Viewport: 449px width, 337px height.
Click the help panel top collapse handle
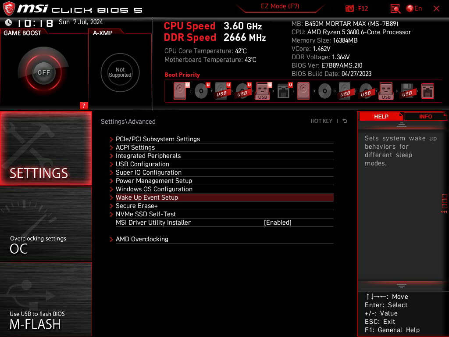pos(402,124)
